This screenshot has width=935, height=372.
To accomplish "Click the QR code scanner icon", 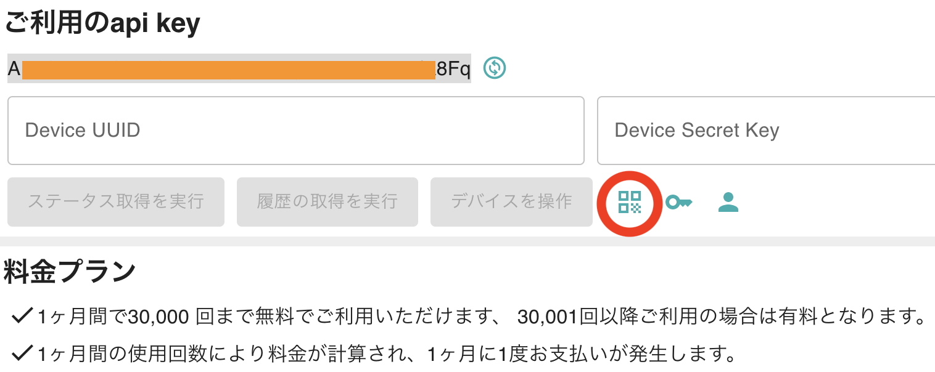I will (x=628, y=202).
